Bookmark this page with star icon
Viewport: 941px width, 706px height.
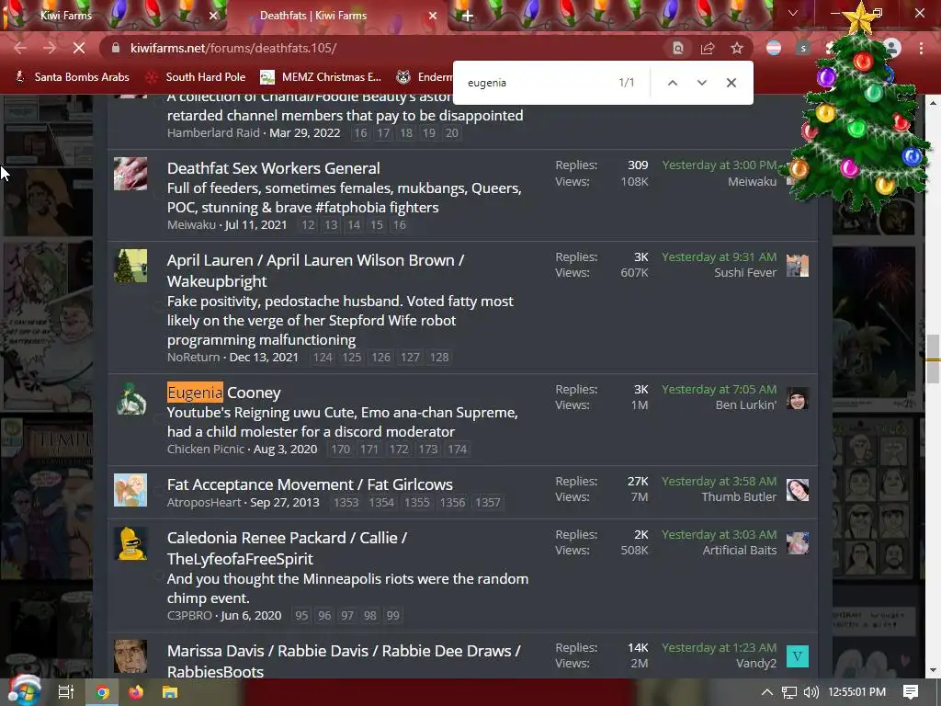pos(737,48)
